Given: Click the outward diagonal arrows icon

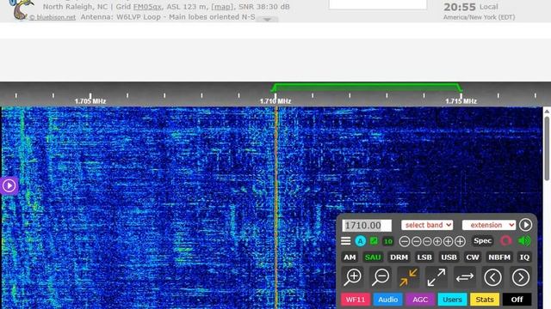Looking at the screenshot, I should point(436,277).
